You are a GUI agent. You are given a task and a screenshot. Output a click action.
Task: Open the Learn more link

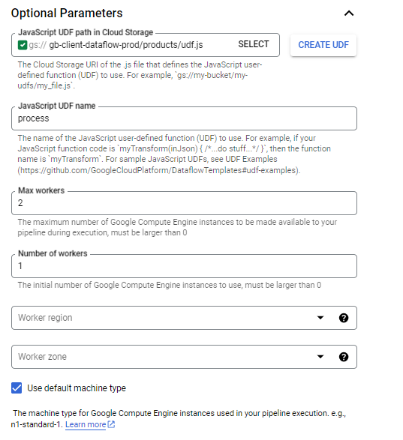click(x=86, y=424)
